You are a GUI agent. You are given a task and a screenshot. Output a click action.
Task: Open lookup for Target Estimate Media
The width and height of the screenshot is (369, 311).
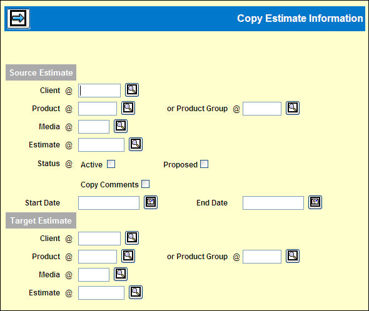[x=121, y=274]
